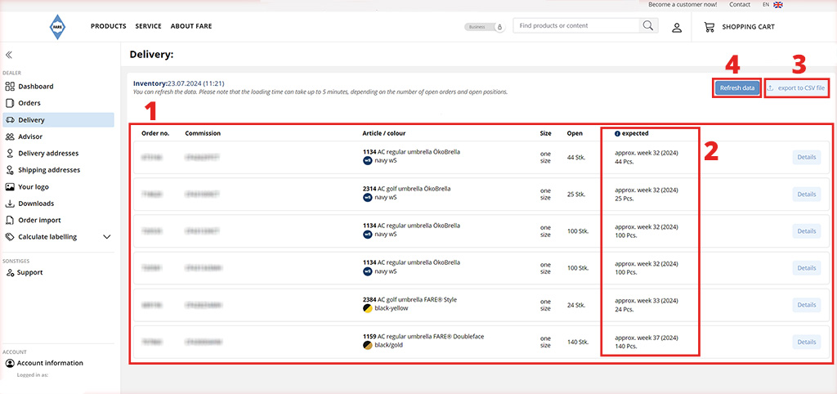The height and width of the screenshot is (394, 837).
Task: Click the Shipping addresses pin icon
Action: click(x=10, y=170)
